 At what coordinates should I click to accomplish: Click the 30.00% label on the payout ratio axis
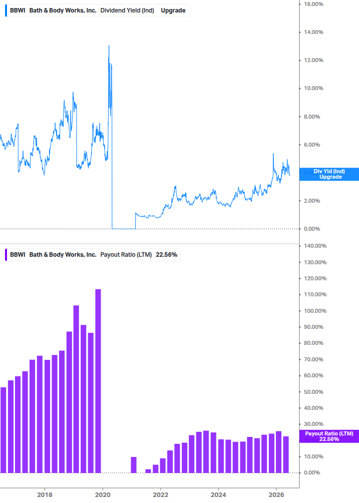coord(313,424)
